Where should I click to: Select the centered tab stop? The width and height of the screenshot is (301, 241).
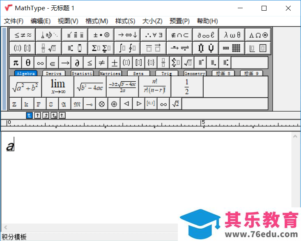click(38, 115)
